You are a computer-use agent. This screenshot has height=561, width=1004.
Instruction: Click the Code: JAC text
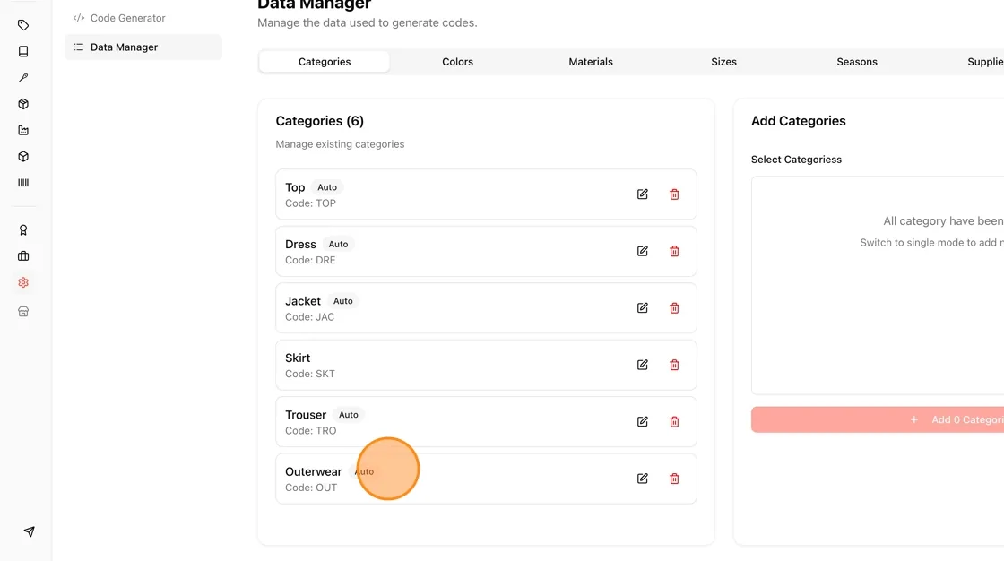(310, 317)
